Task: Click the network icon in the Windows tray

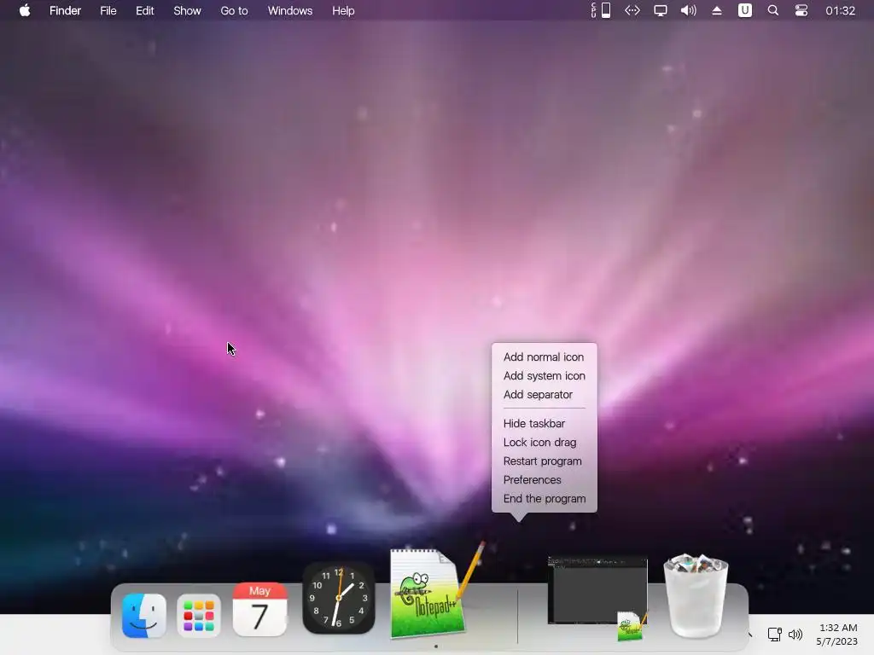Action: tap(774, 635)
